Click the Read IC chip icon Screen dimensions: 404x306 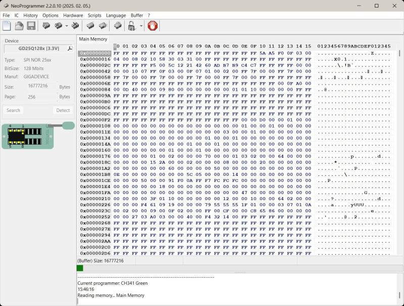(46, 26)
